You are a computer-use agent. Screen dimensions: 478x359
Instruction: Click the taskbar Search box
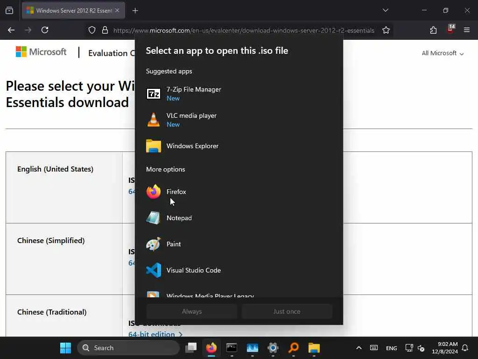tap(128, 348)
